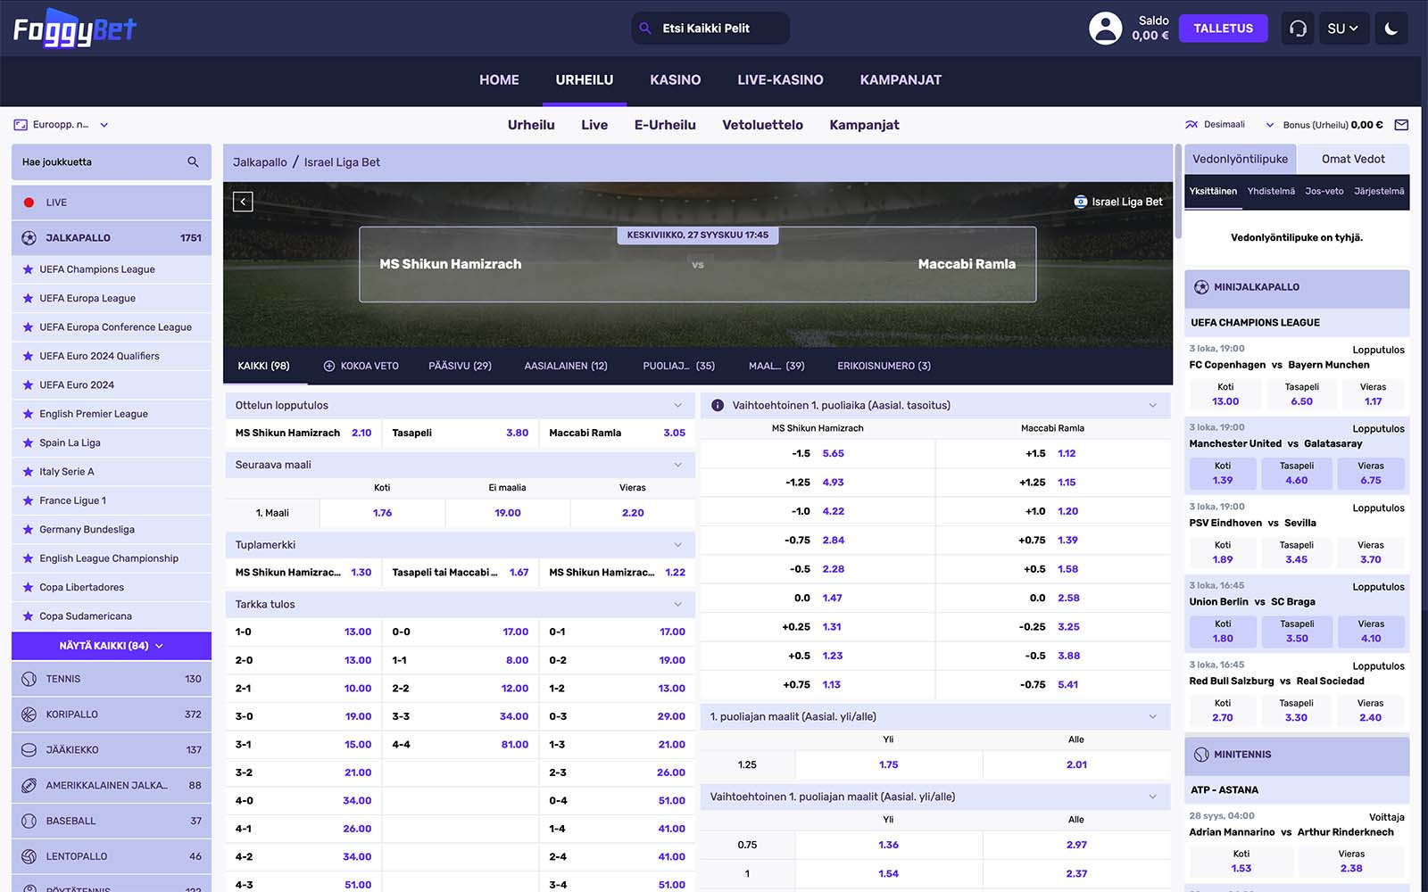Image resolution: width=1428 pixels, height=892 pixels.
Task: Open customer support headset icon
Action: point(1298,29)
